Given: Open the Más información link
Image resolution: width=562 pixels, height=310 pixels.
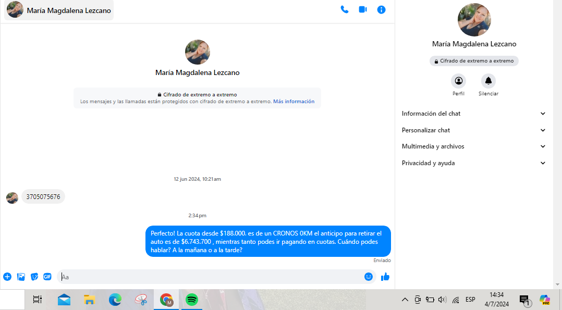Looking at the screenshot, I should click(294, 102).
